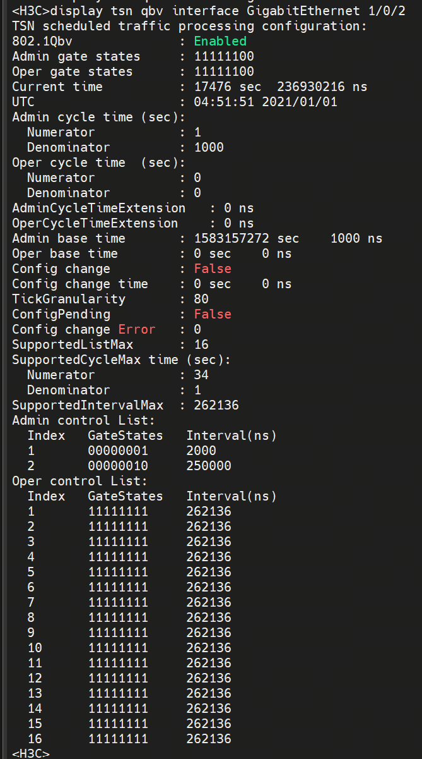Click the SupportedCycleMax numerator 34
Viewport: 422px width, 759px height.
point(201,375)
